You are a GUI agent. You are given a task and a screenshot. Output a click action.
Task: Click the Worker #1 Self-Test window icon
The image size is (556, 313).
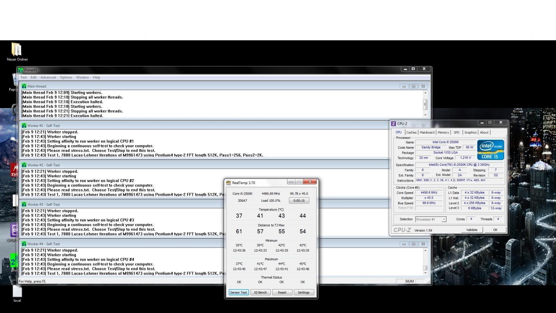click(24, 125)
